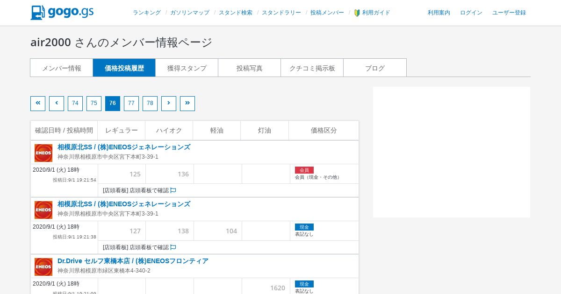Open second 相模原北SS station link
This screenshot has height=294, width=561.
click(x=124, y=204)
